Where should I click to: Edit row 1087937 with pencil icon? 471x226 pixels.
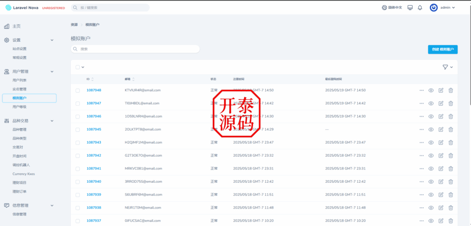tap(441, 221)
